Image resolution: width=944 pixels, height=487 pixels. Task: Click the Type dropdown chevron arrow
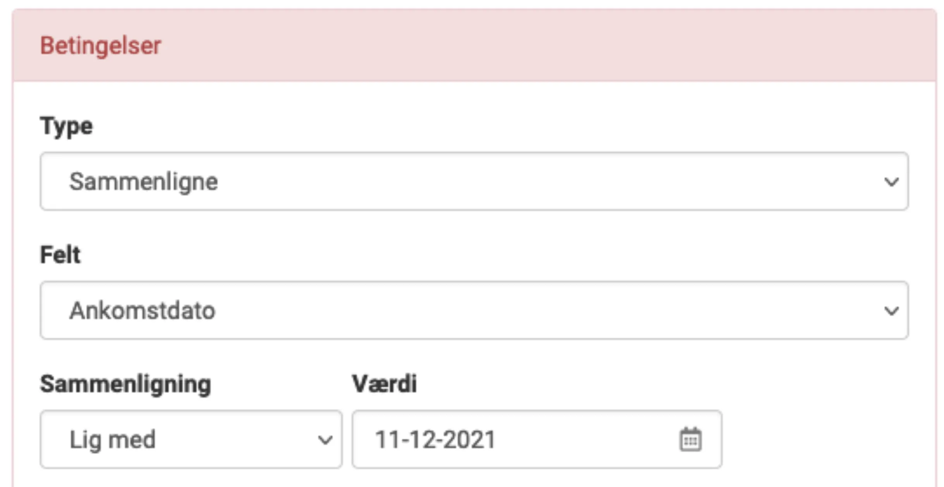click(x=891, y=182)
